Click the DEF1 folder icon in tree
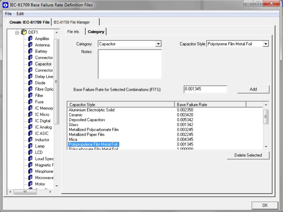The width and height of the screenshot is (283, 212). (24, 32)
